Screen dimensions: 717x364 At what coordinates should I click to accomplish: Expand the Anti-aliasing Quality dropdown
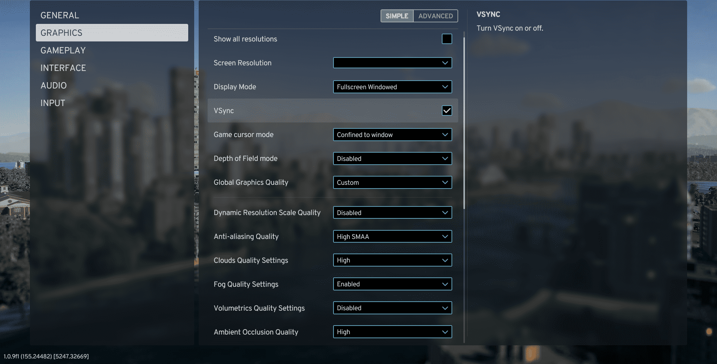pos(392,237)
